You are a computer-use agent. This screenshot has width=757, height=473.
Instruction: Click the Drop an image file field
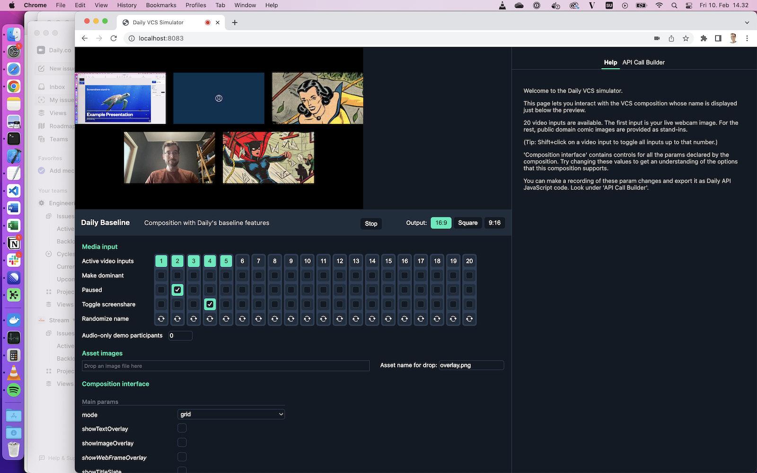(226, 366)
